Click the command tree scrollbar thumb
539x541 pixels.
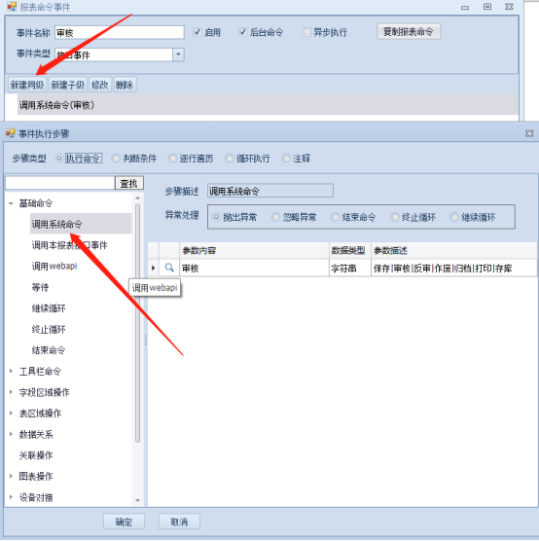[x=137, y=323]
